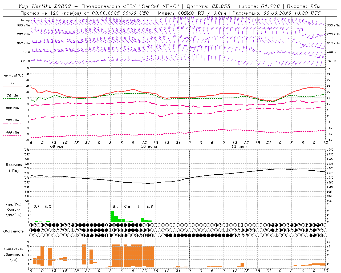Select the elevation text Высота: 95м

point(303,6)
